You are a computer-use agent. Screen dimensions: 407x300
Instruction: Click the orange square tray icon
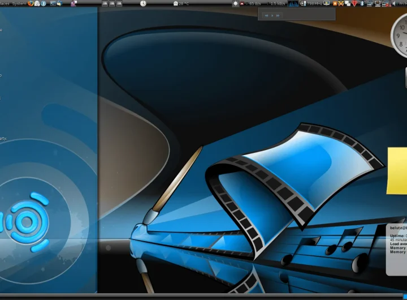click(335, 3)
